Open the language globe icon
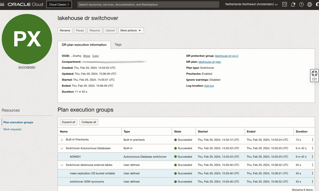 [310, 4]
